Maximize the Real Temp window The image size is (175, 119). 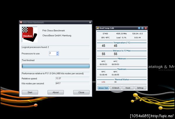coord(142,28)
